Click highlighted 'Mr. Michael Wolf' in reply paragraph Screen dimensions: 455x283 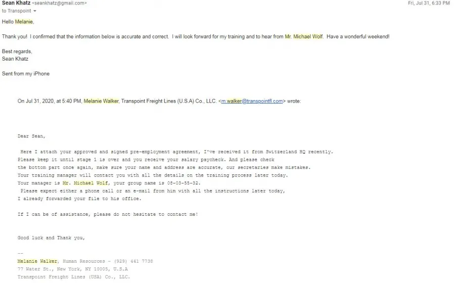pyautogui.click(x=303, y=36)
